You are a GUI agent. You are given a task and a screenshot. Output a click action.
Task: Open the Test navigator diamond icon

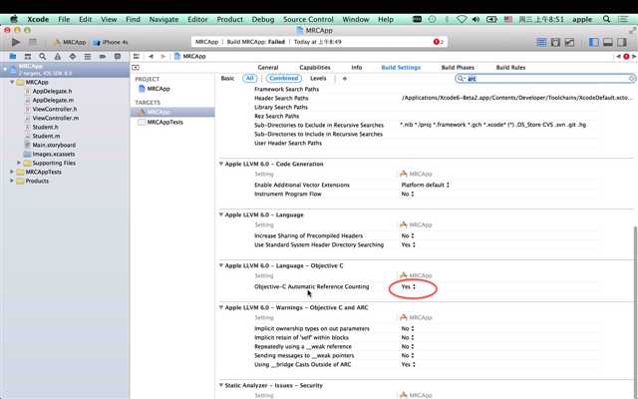(x=73, y=56)
